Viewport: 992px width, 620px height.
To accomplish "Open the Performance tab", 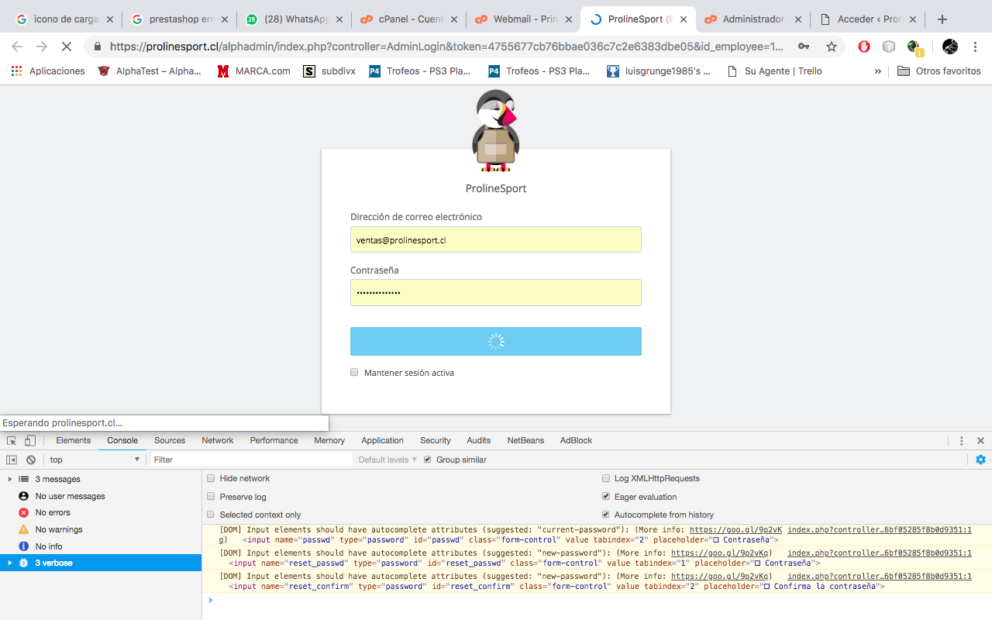I will click(x=274, y=441).
